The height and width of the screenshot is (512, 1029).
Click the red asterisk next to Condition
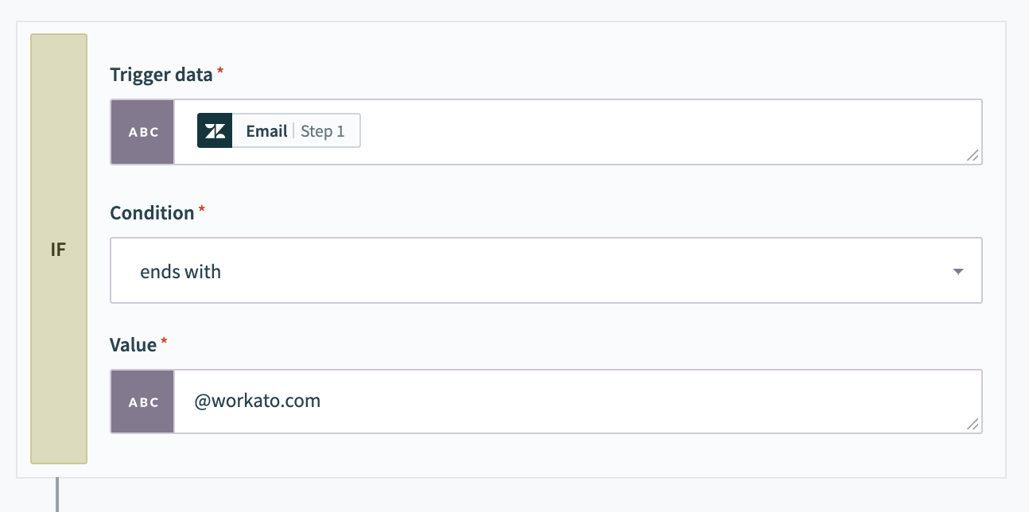(202, 209)
